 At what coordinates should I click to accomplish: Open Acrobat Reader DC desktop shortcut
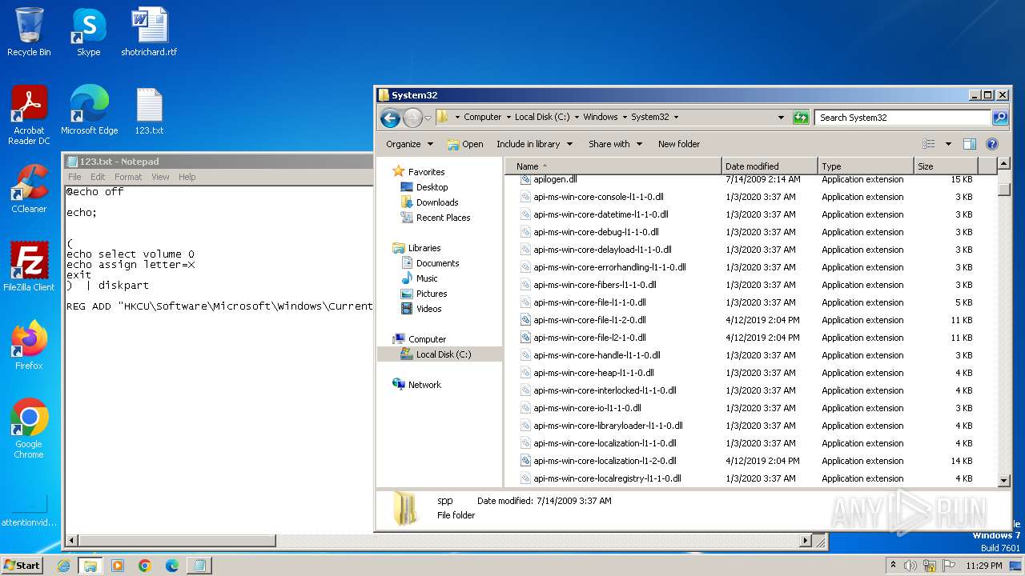[29, 115]
